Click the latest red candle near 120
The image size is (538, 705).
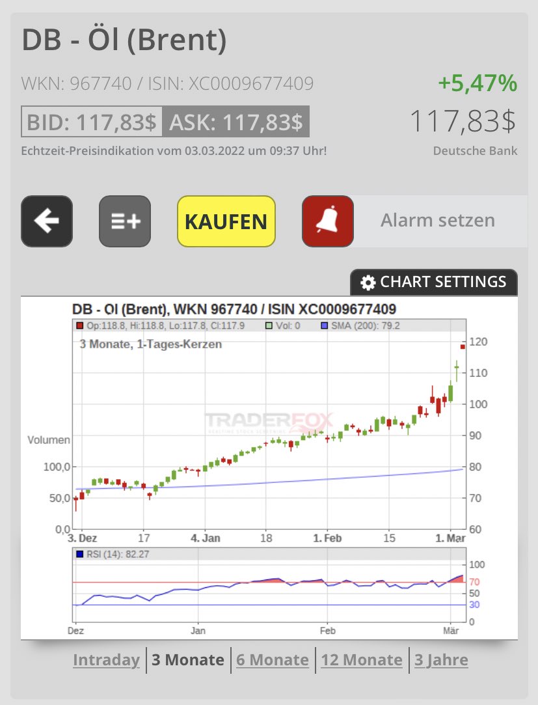point(463,347)
